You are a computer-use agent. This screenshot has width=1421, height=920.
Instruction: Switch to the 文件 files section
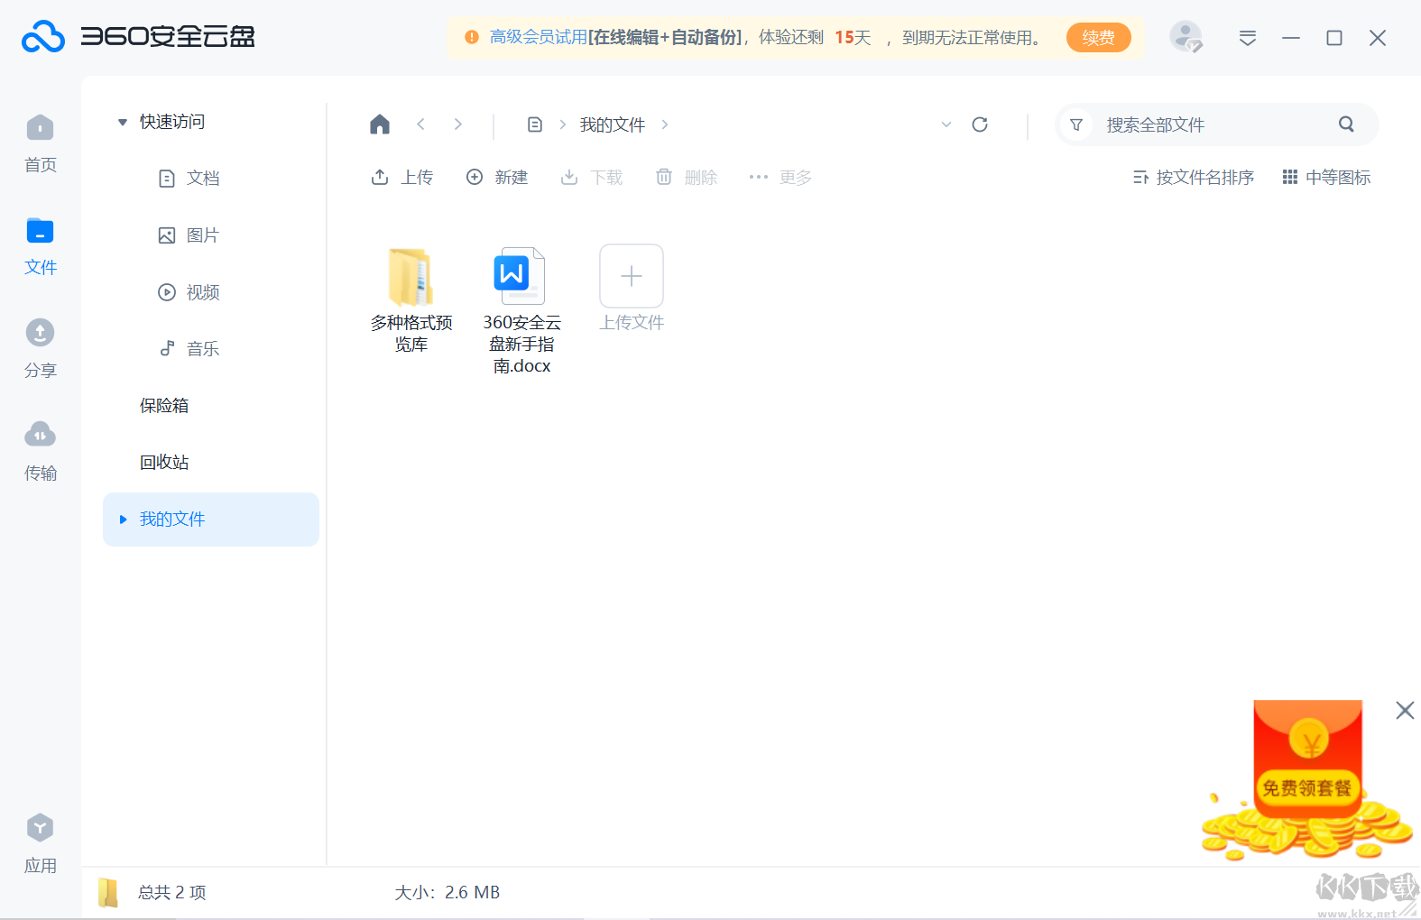[x=40, y=246]
